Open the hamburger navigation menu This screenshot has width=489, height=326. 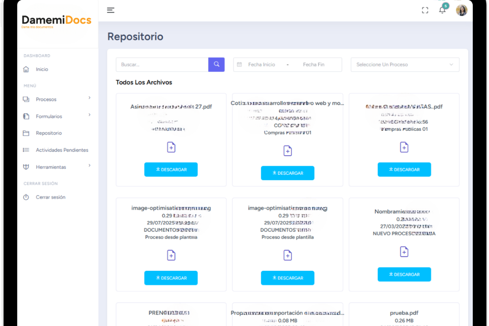pos(110,10)
